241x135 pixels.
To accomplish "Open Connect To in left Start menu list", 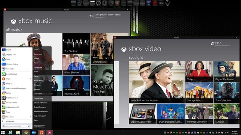I will coord(17,69).
